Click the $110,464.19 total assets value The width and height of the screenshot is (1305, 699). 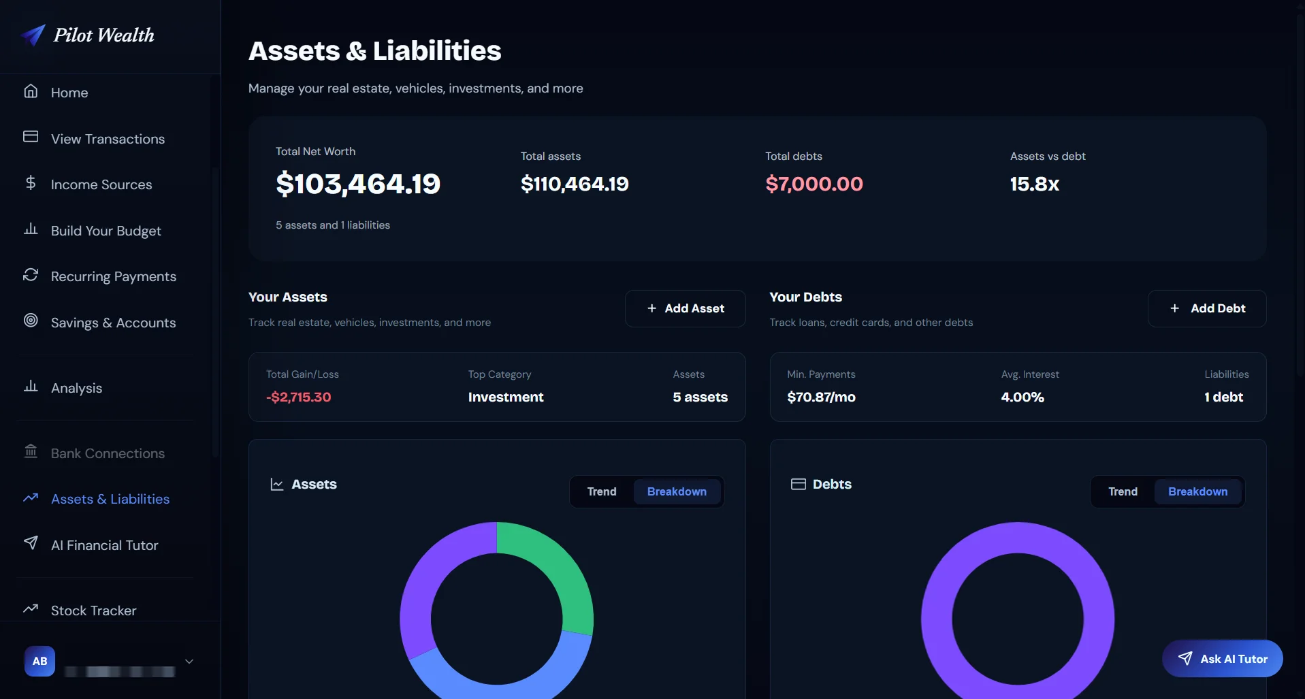click(575, 184)
